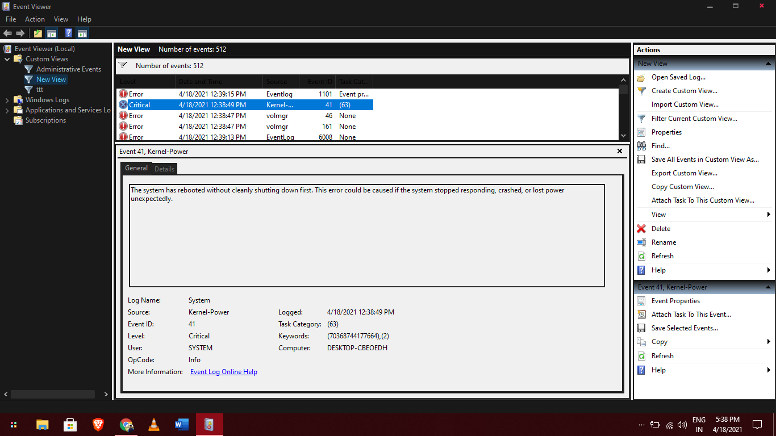Open Word from the taskbar
The image size is (776, 436).
(x=182, y=425)
